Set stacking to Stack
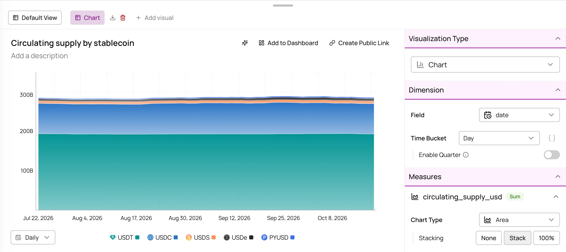The image size is (566, 252). (517, 238)
